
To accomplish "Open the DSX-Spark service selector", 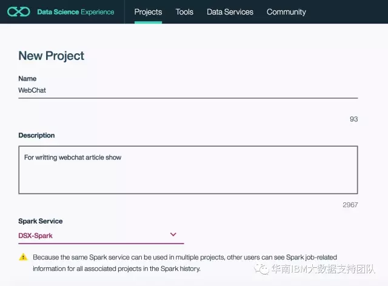I will [101, 235].
